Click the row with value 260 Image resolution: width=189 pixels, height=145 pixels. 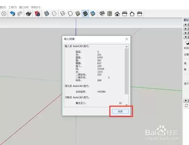(88, 80)
